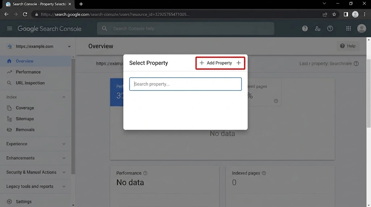The width and height of the screenshot is (371, 207).
Task: Click the Overview page heading
Action: coord(101,46)
